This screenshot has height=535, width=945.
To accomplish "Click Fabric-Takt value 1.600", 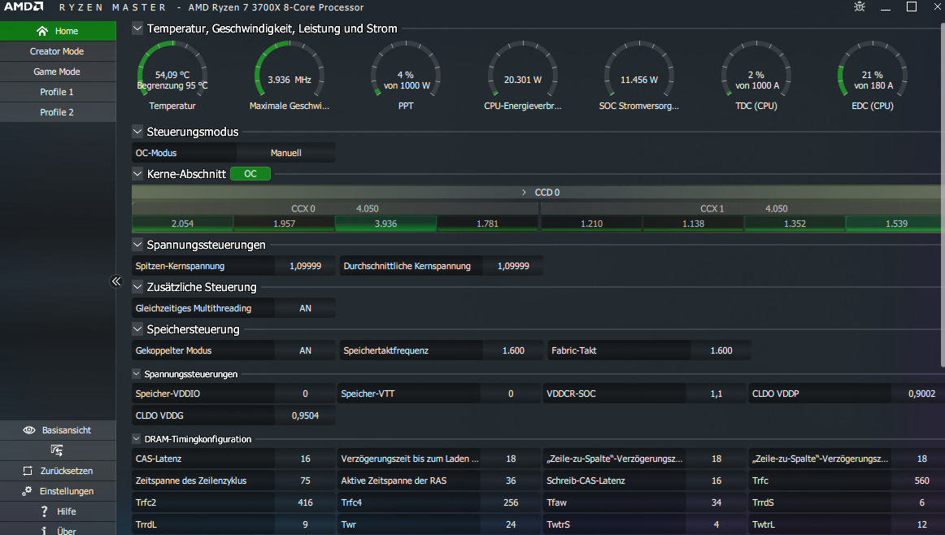I will click(x=721, y=350).
